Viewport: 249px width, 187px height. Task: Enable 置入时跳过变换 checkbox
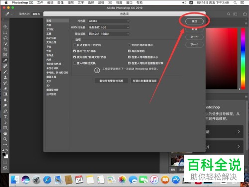[x=75, y=63]
